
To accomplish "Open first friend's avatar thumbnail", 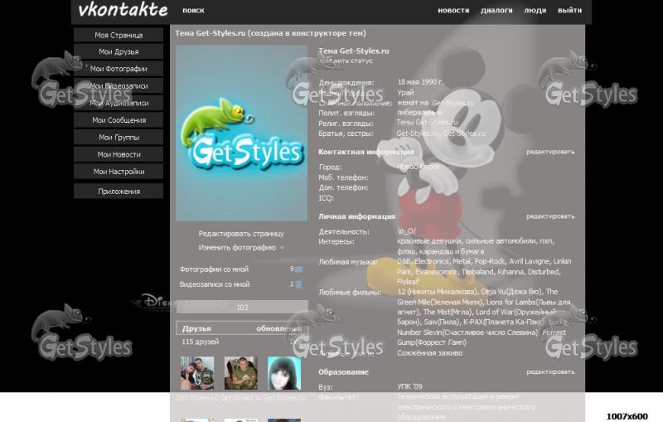I will tap(197, 373).
